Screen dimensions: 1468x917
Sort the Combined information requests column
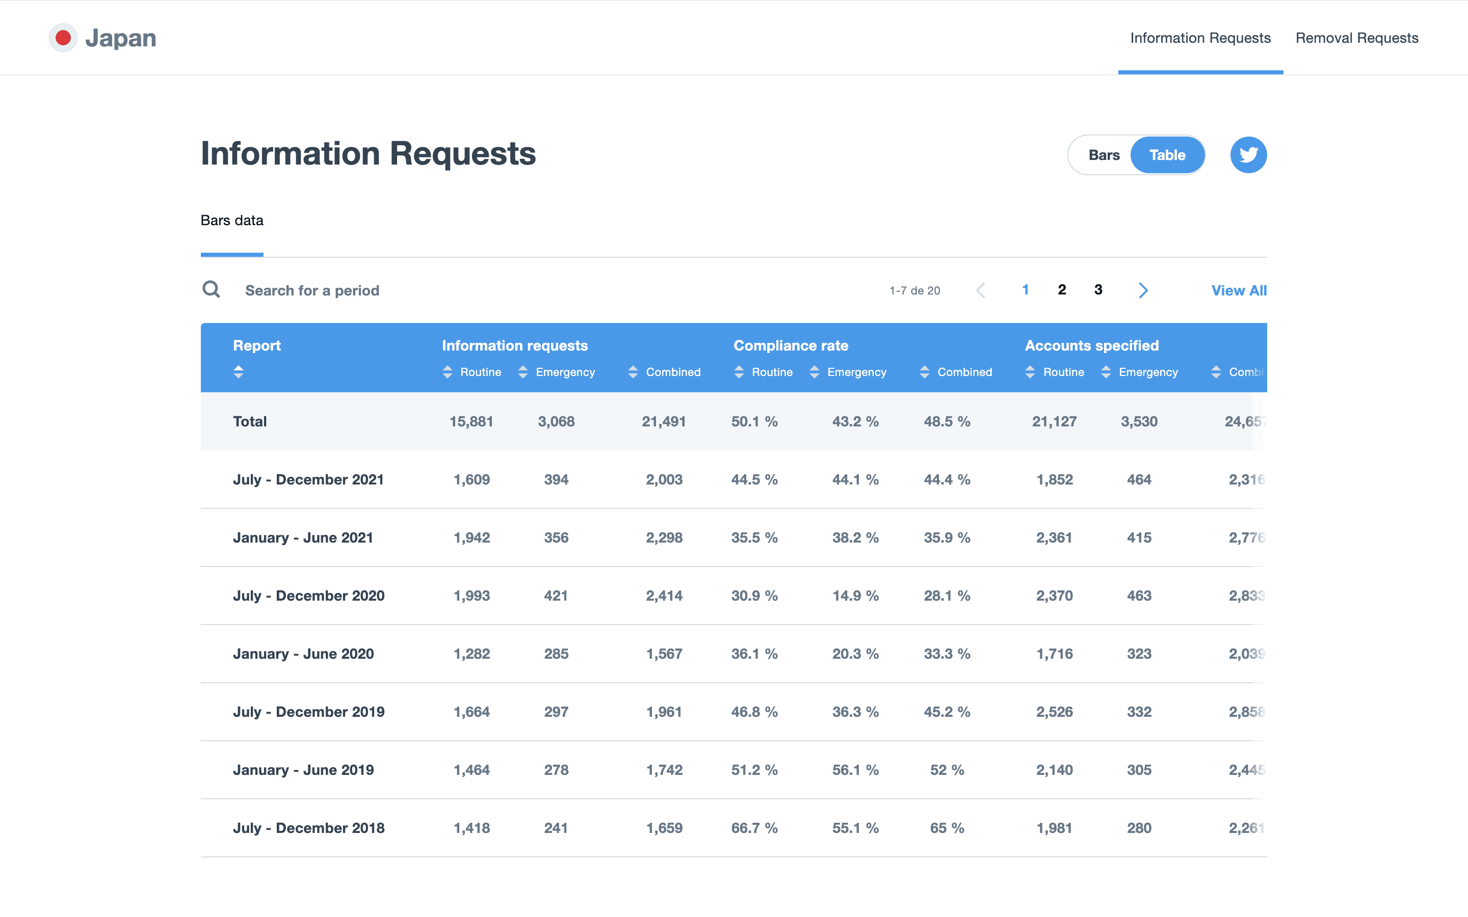tap(633, 372)
